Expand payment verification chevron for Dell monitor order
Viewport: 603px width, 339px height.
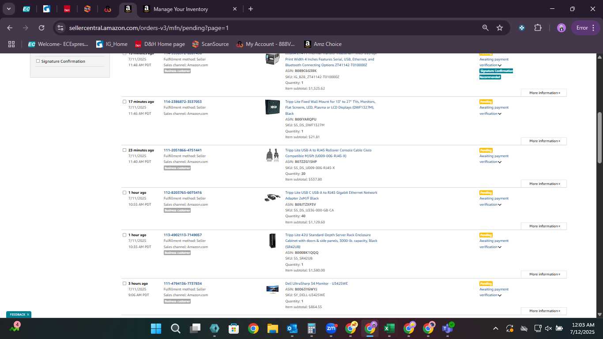[500, 295]
